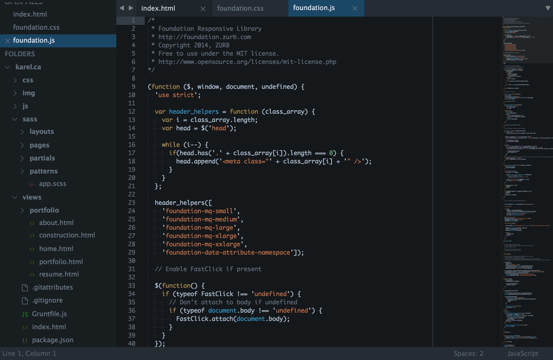Click the HTML icon beside resume.html
This screenshot has width=553, height=360.
pos(32,275)
